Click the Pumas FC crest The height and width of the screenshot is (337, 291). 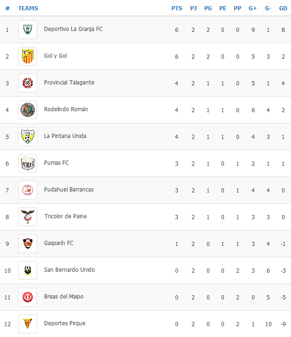coord(28,163)
